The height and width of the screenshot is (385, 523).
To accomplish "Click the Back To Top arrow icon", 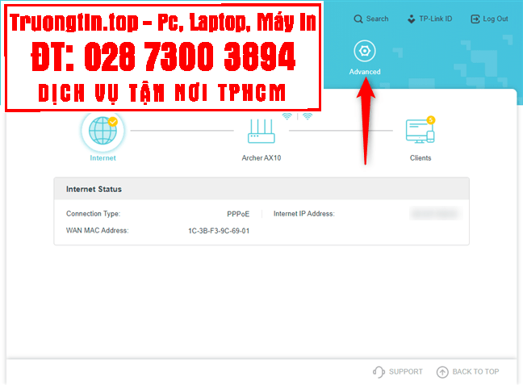I will pyautogui.click(x=442, y=371).
